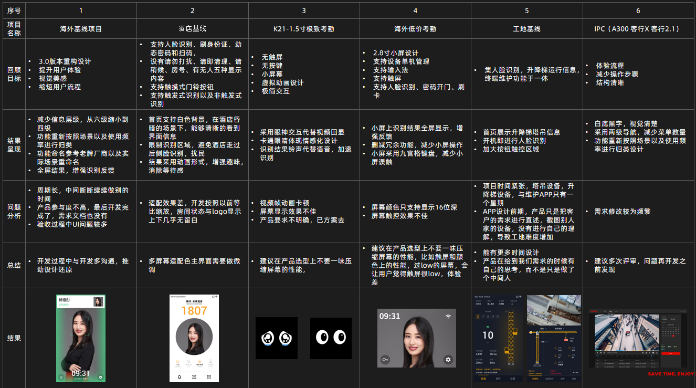
Task: Tap the bell icon in the hotel mockup
Action: 180,377
